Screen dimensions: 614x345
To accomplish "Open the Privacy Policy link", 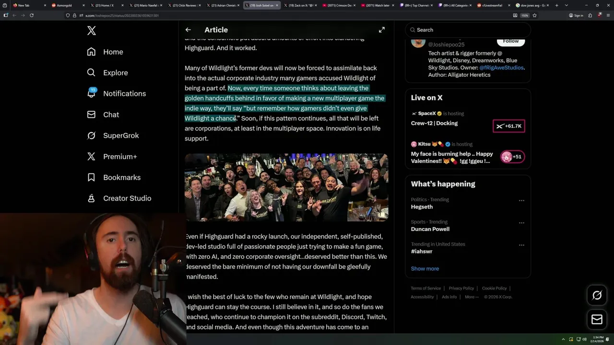I will [x=461, y=288].
